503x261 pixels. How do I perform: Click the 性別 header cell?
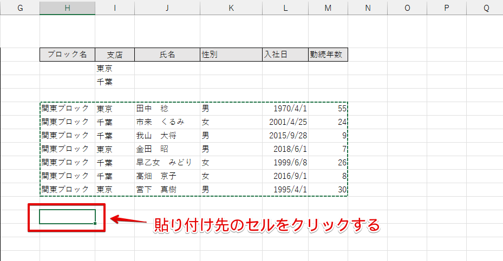coord(231,55)
